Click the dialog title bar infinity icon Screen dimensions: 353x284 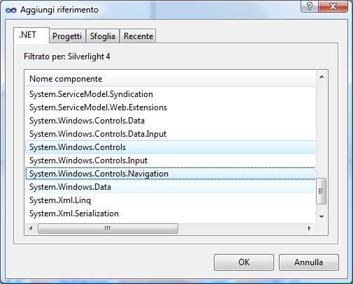coord(11,10)
